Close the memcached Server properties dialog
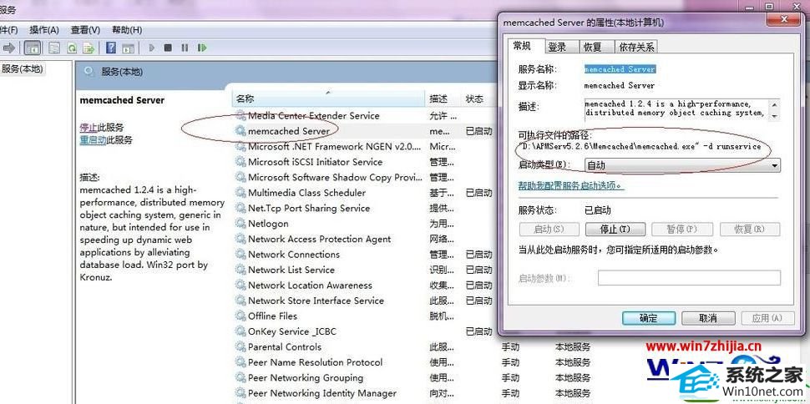 click(783, 20)
